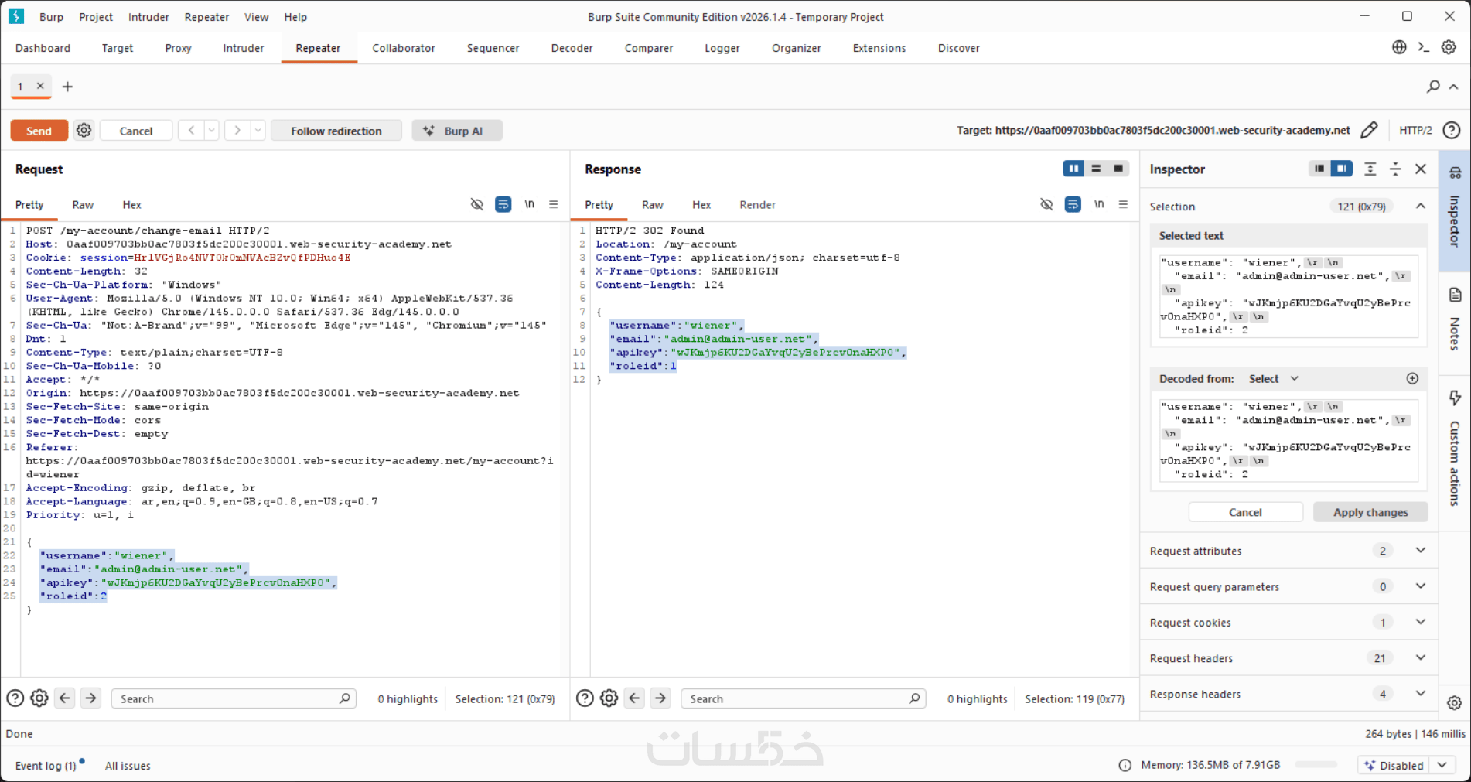Close the Inspector panel
Screen dimensions: 1471x782
coord(1421,169)
